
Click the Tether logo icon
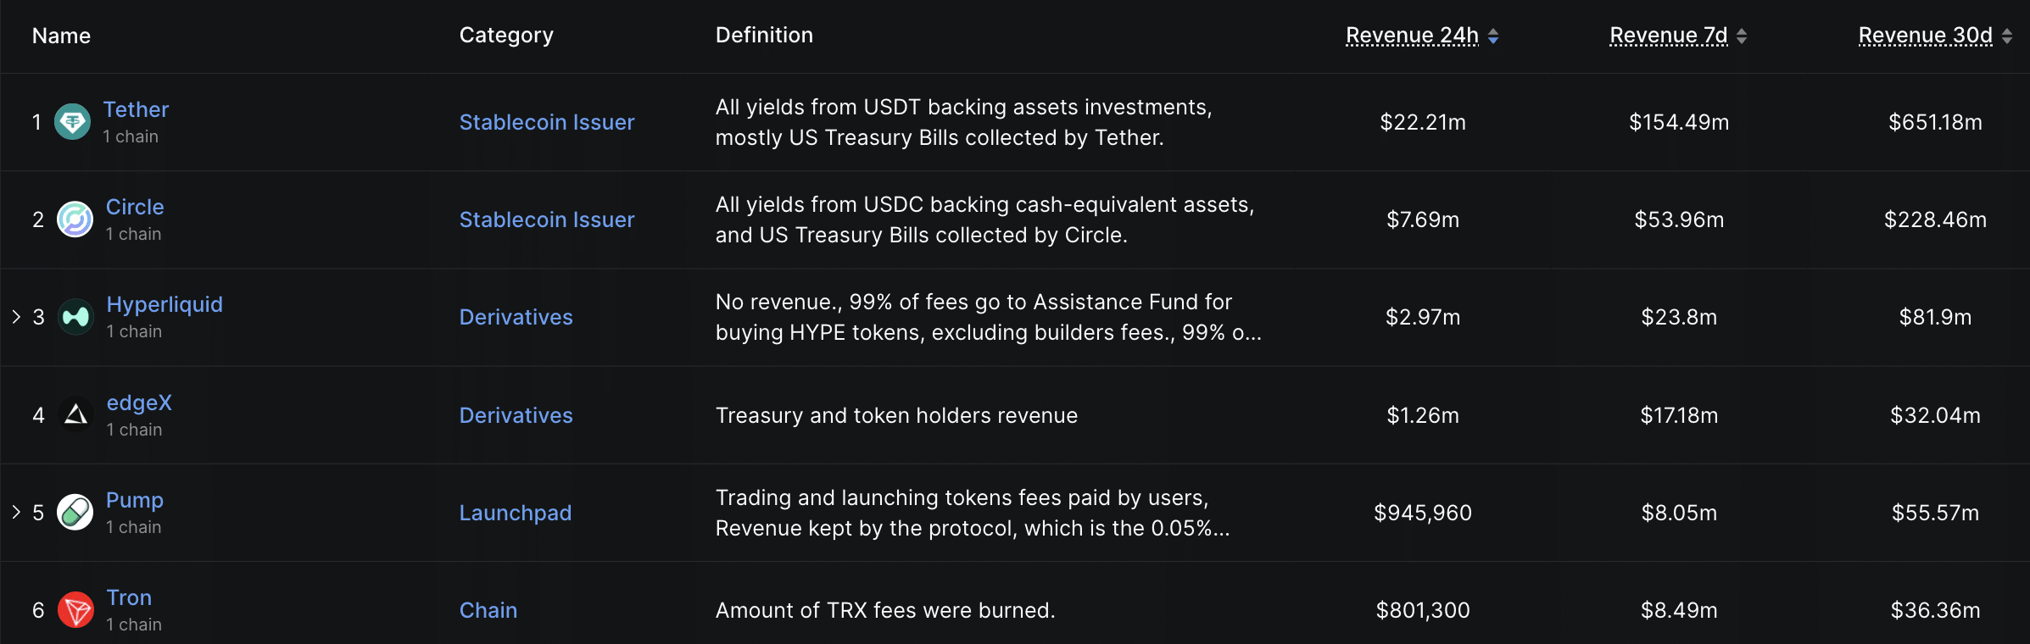click(x=73, y=122)
